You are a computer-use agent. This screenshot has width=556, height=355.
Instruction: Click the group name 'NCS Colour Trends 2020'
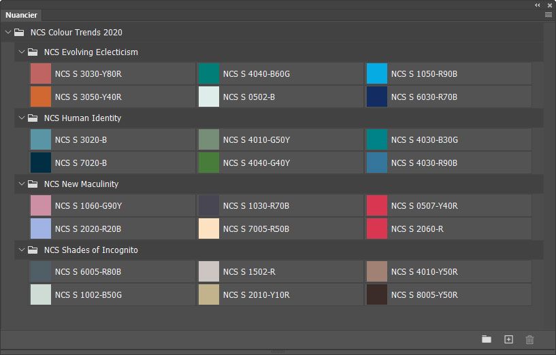[76, 32]
